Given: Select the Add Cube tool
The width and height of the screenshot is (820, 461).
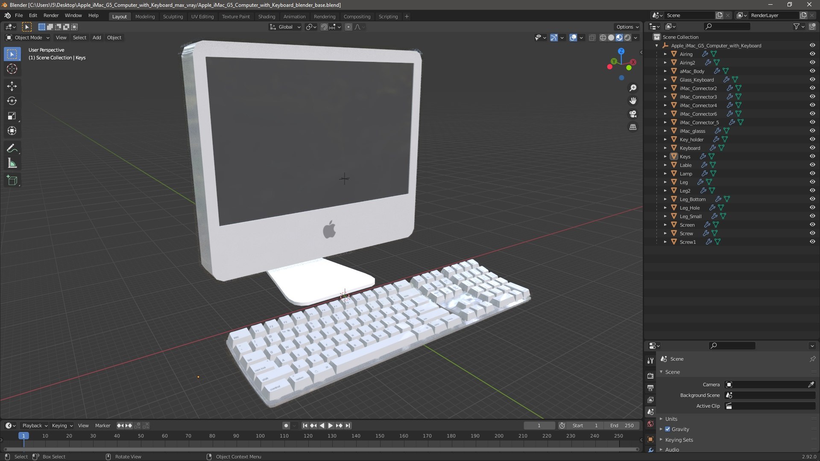Looking at the screenshot, I should coord(12,181).
